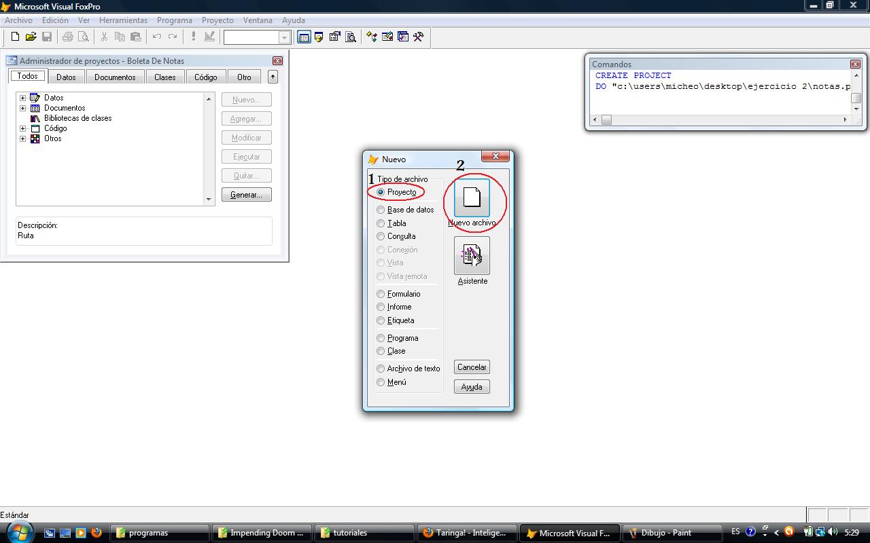
Task: Select the Consulta radio button
Action: (x=381, y=236)
